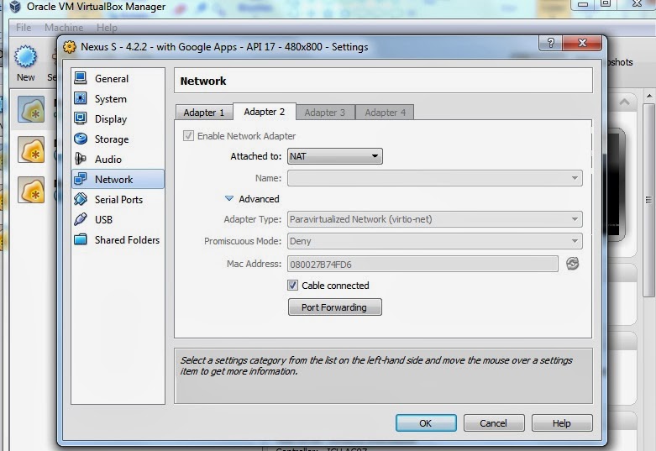Click the Serial Ports icon
This screenshot has height=451, width=656.
click(x=81, y=199)
